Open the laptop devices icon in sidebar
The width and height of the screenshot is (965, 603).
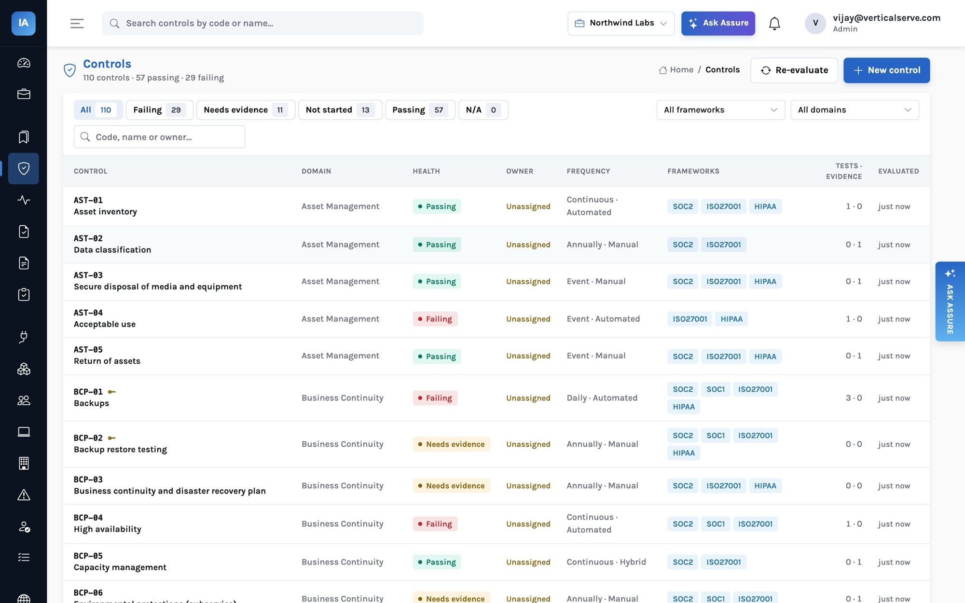click(x=24, y=432)
